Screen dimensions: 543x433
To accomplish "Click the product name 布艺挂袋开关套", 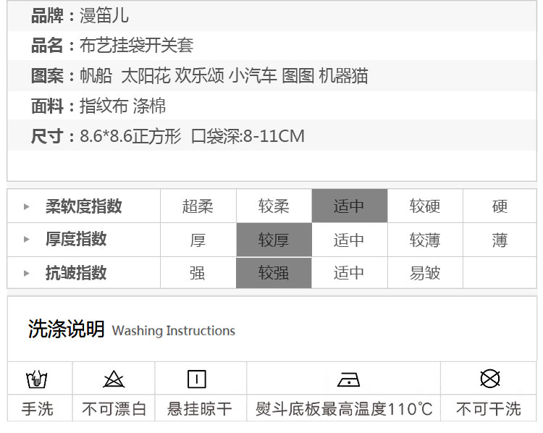I will pos(136,46).
